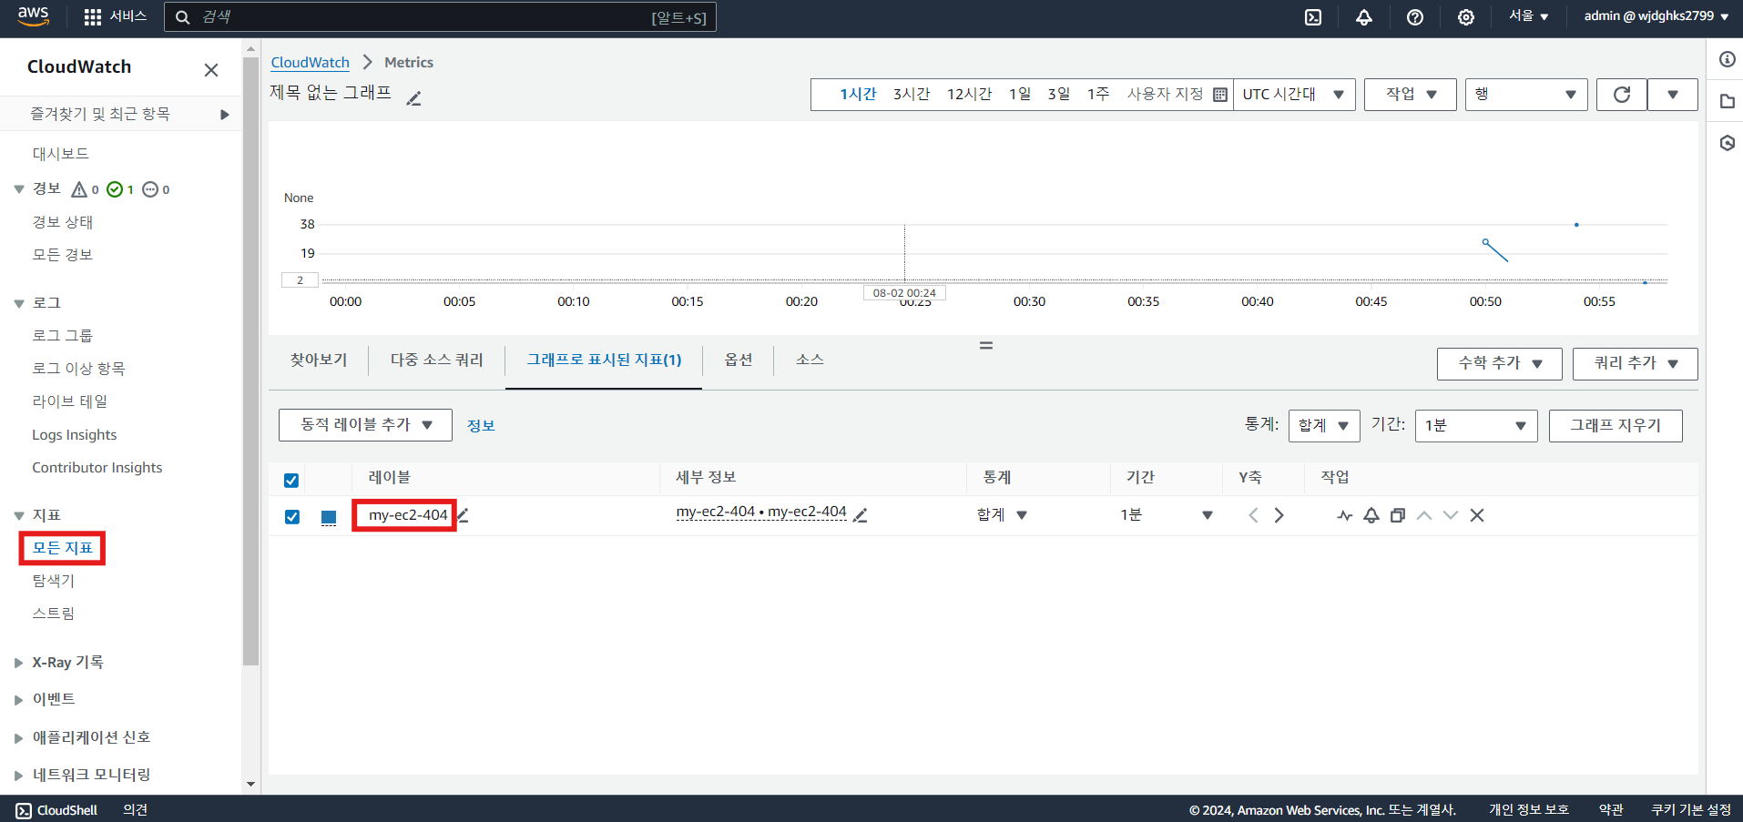The width and height of the screenshot is (1743, 822).
Task: Open the 수학 추가 dropdown
Action: point(1500,363)
